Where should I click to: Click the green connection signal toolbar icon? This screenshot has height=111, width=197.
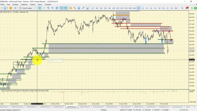(x=192, y=8)
